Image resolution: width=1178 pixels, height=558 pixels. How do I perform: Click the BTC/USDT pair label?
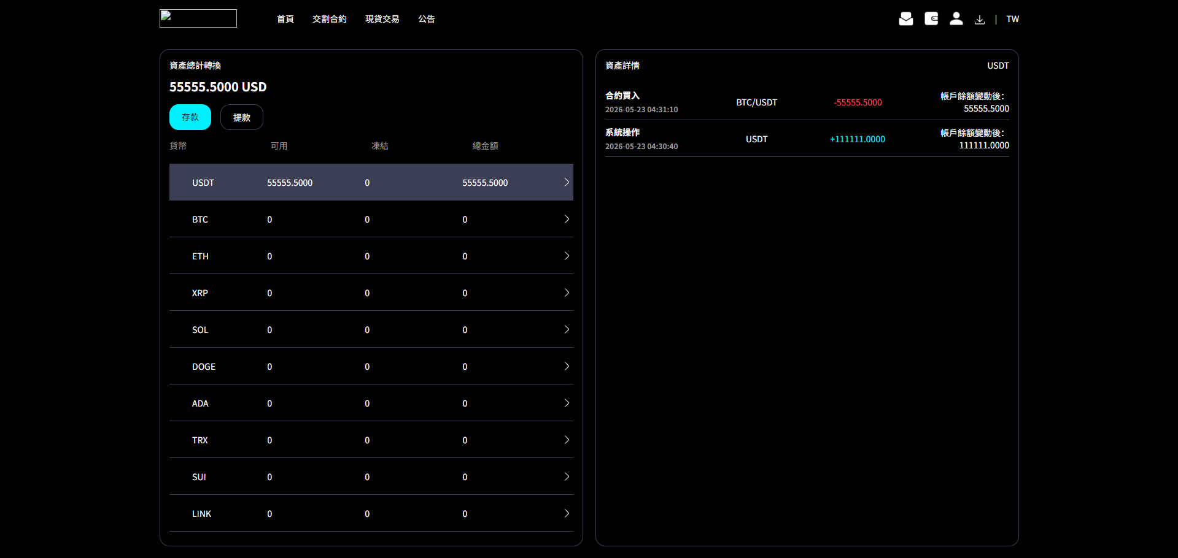[757, 102]
